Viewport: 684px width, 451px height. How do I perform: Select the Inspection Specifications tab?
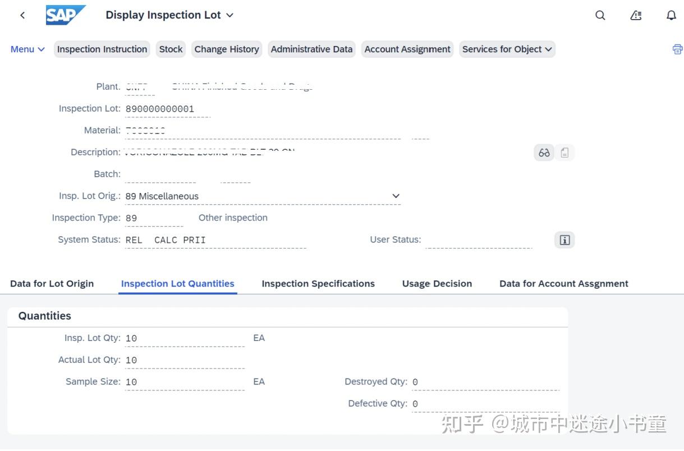click(x=318, y=284)
